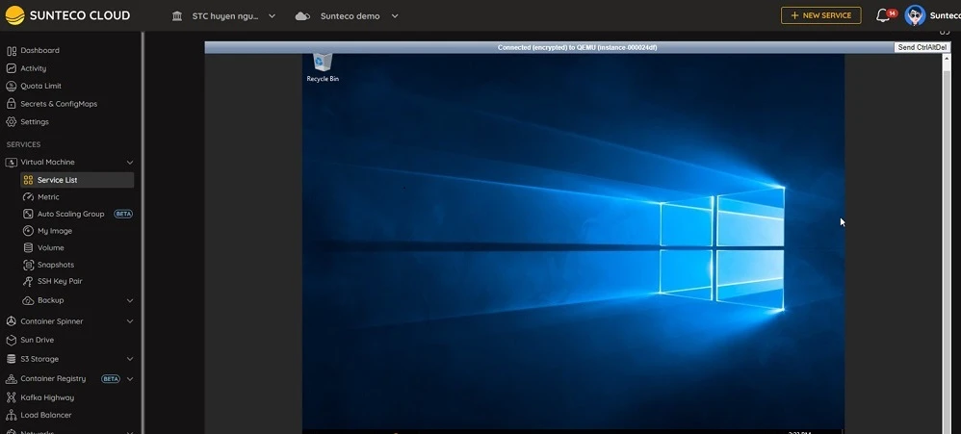This screenshot has height=434, width=961.
Task: Click the Send CtrlAltDel button
Action: (x=922, y=47)
